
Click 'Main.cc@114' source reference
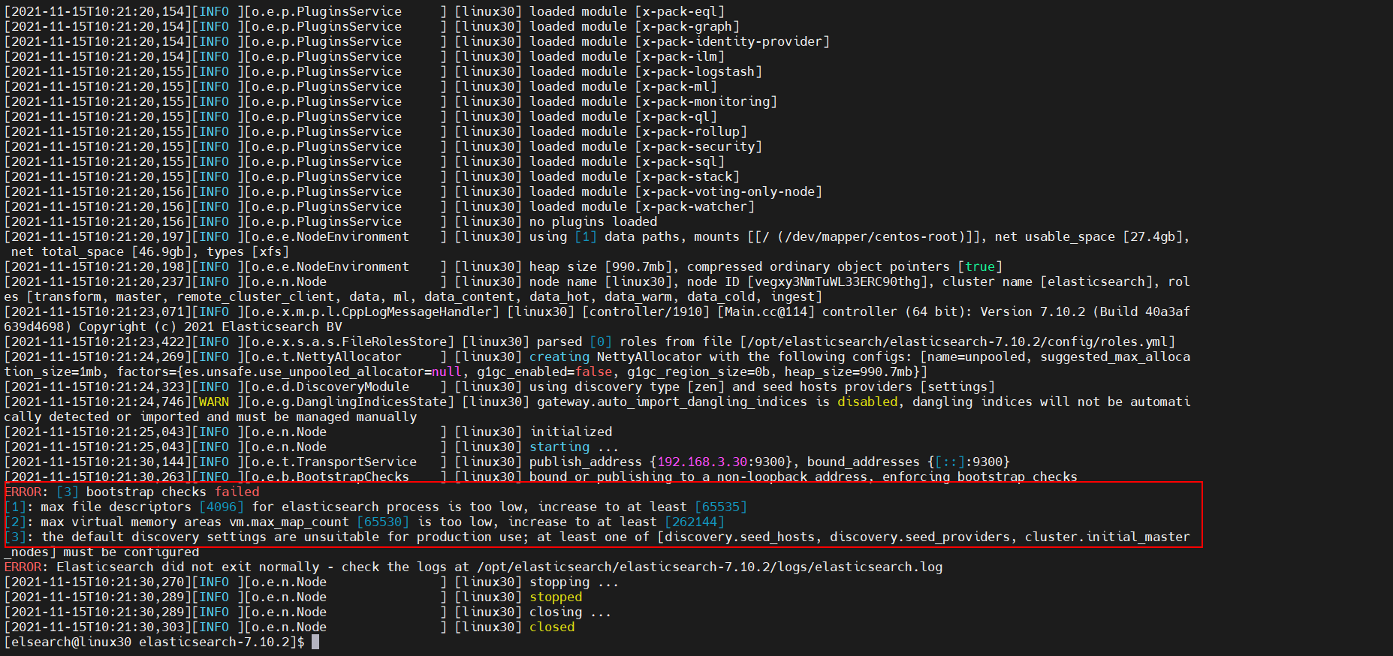[x=766, y=311]
